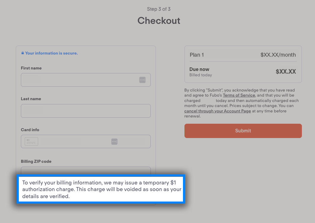
Task: Click the autofill icon in Card info field
Action: (114, 142)
